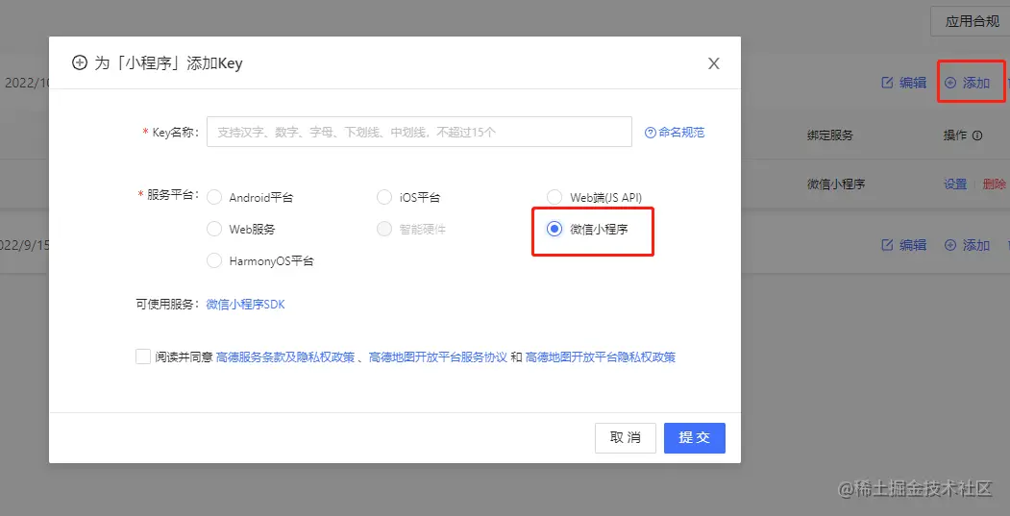This screenshot has height=516, width=1010.
Task: Select the HarmonyOS平台 radio button
Action: pyautogui.click(x=214, y=261)
